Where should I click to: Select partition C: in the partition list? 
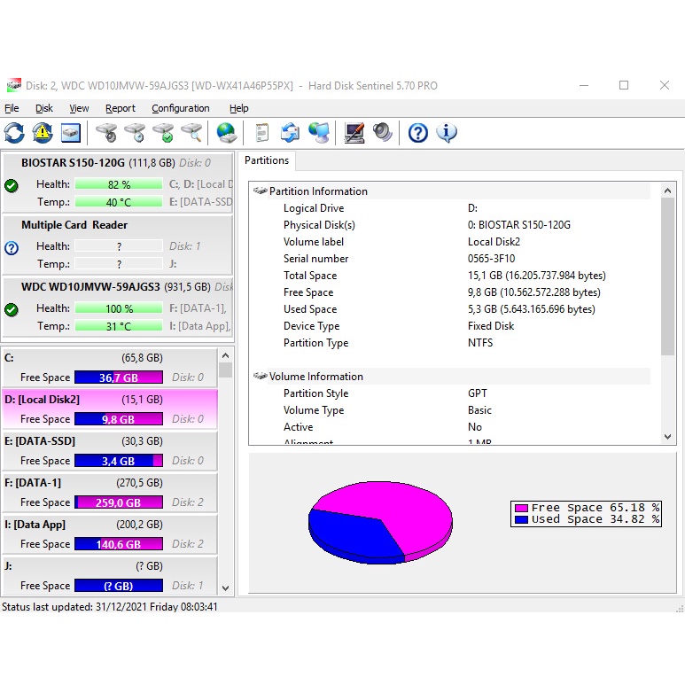click(x=110, y=368)
